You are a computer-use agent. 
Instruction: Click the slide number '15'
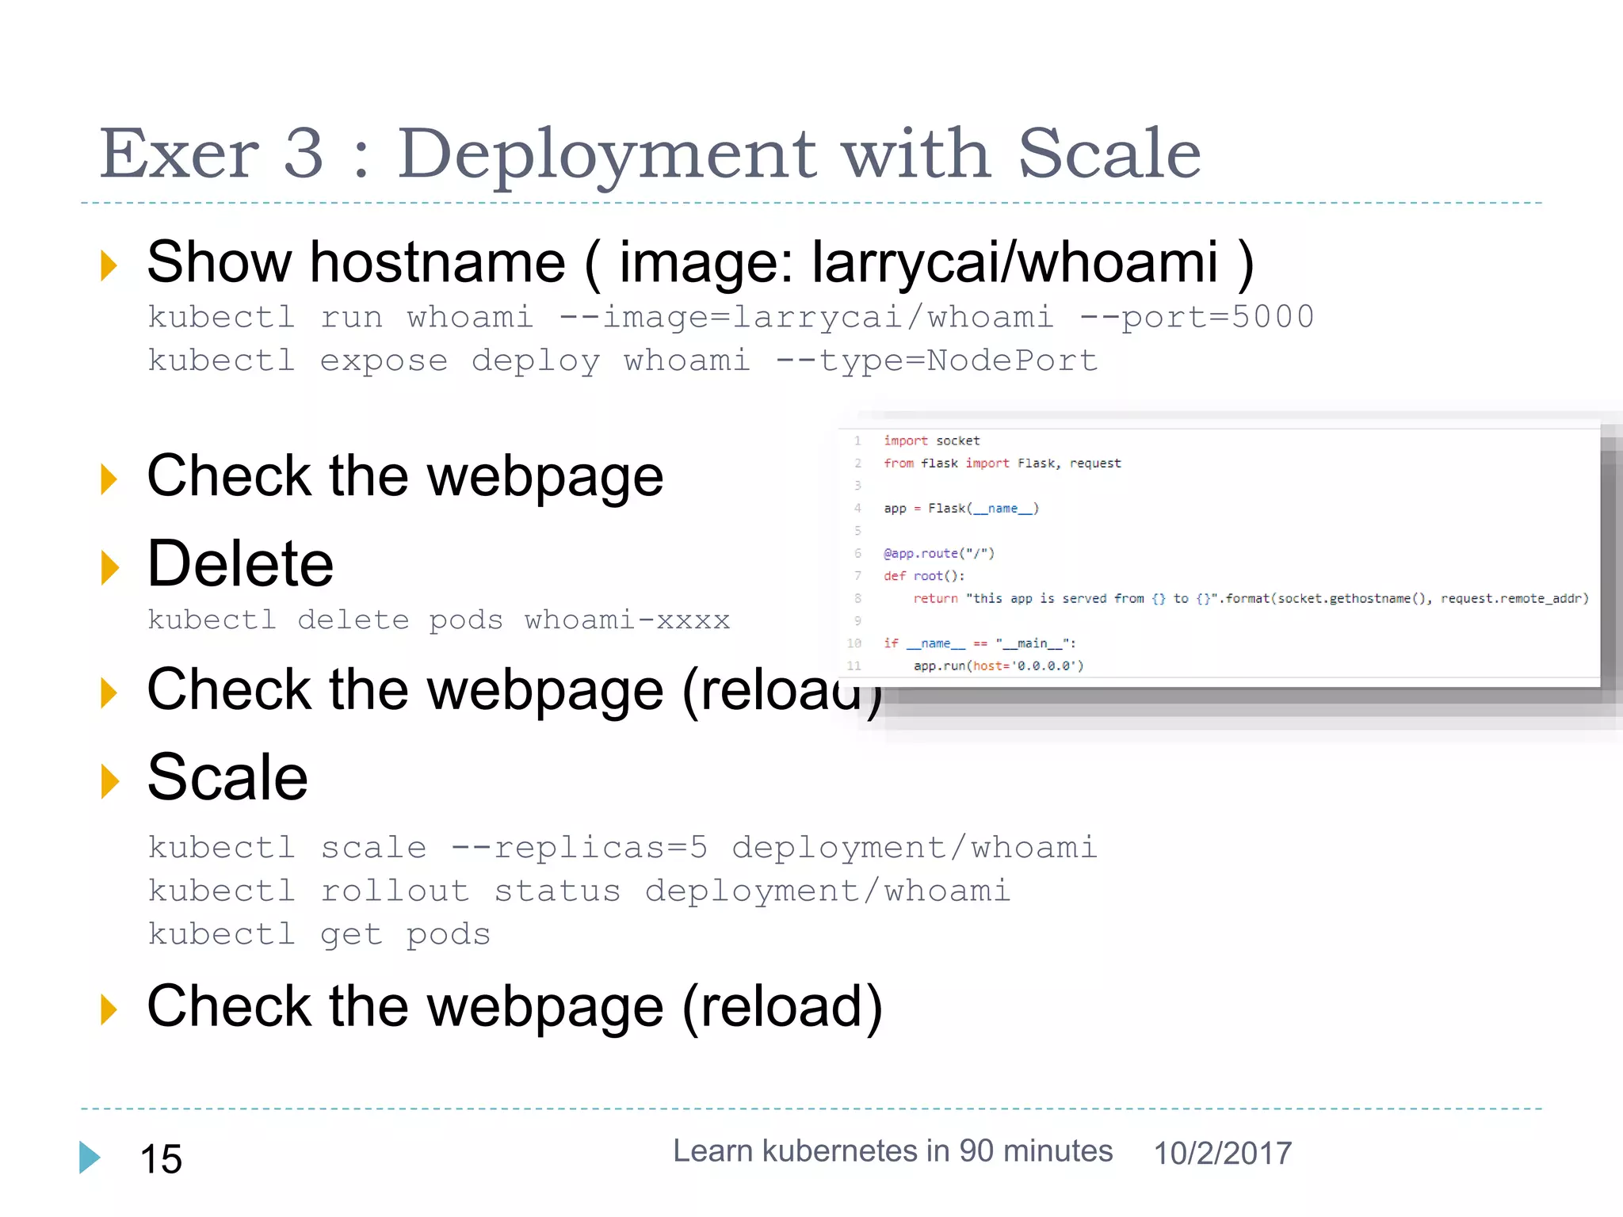coord(161,1159)
